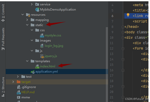Click the MybitsDemoApplication Spring class icon
This screenshot has height=102, width=150.
37,10
